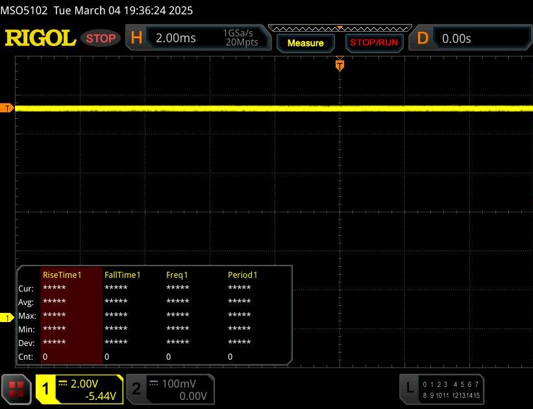Screen dimensions: 533x409
Task: Click the MSO5102 timestamp header text
Action: (97, 10)
